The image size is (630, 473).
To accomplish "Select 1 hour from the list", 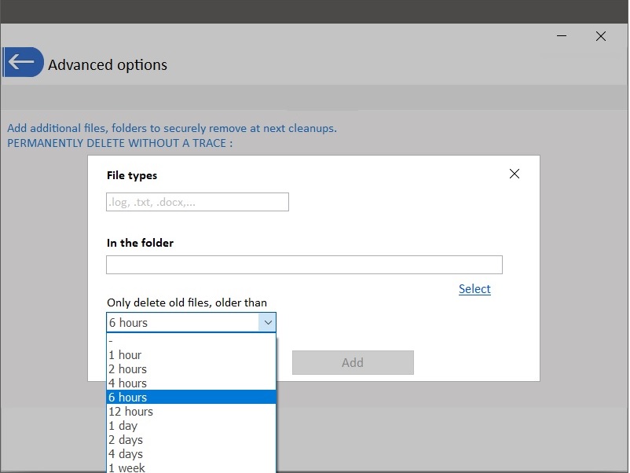I will (191, 355).
